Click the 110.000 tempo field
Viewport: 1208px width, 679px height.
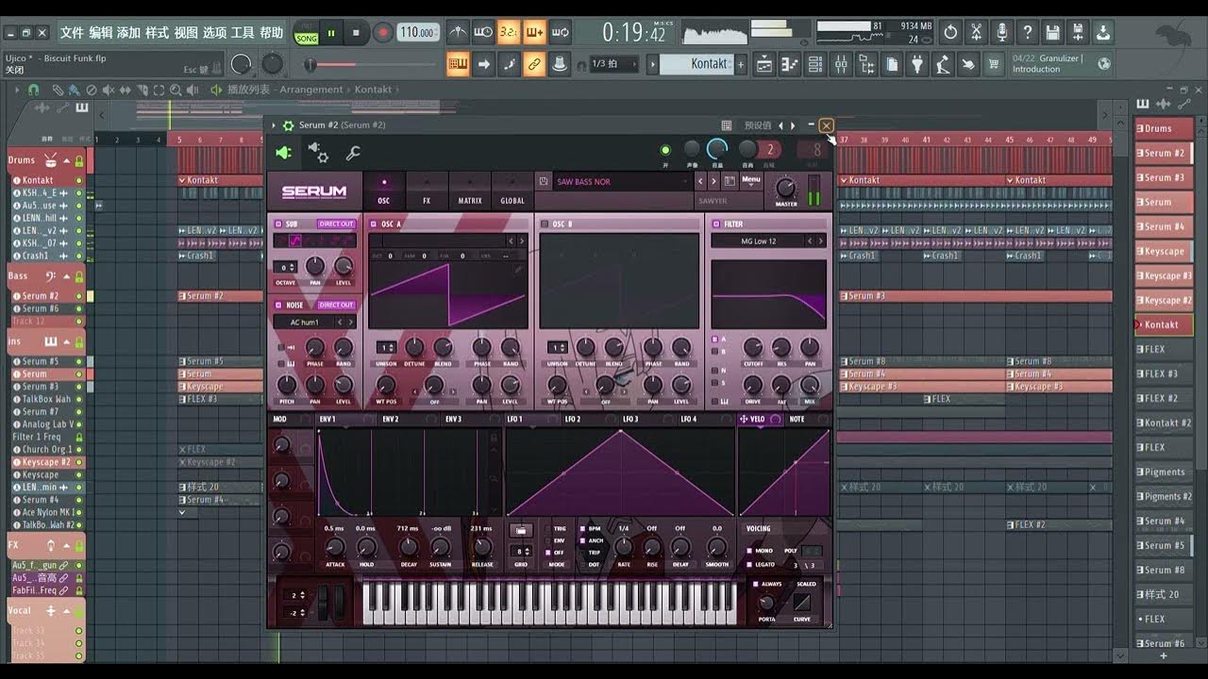[418, 33]
